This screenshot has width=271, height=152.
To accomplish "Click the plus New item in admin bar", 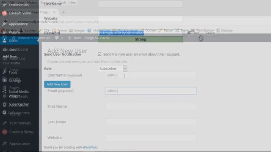I will (75, 38).
